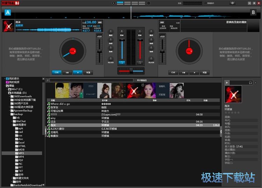Click the left channel volume fader
Screen dimensions: 262x188
(122, 40)
